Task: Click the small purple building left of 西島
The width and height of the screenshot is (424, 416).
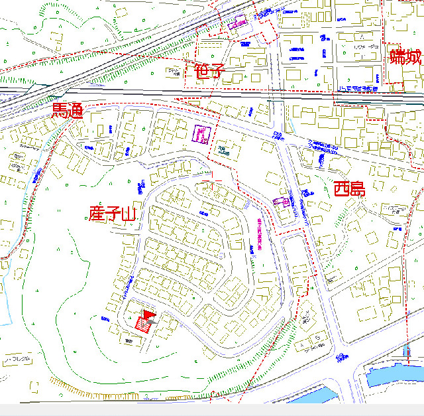Action: click(281, 202)
